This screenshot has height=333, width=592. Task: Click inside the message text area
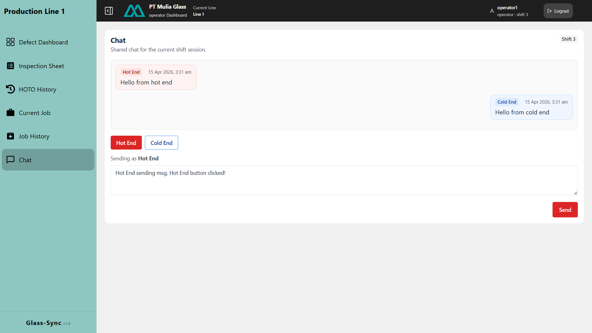pos(344,180)
